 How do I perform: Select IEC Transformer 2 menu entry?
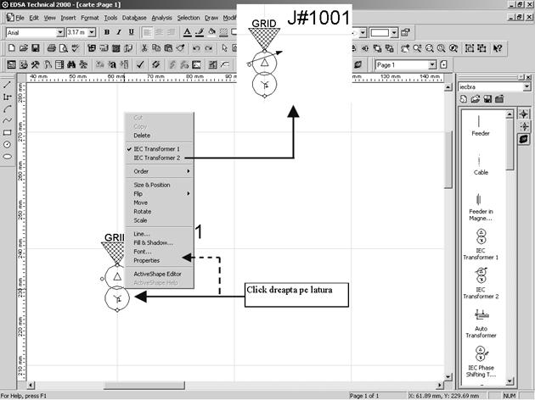click(156, 158)
